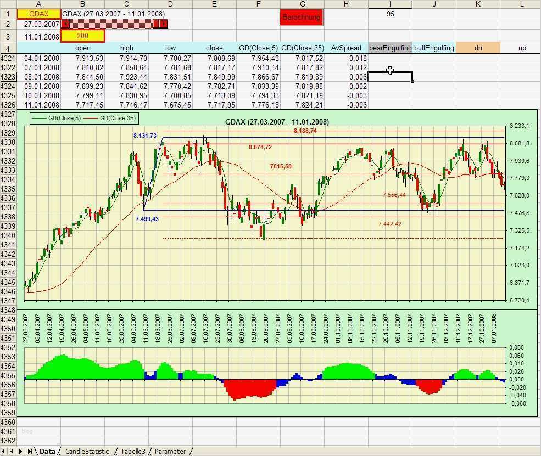The image size is (541, 456).
Task: Click the 8.188,74 resistance label
Action: point(305,131)
